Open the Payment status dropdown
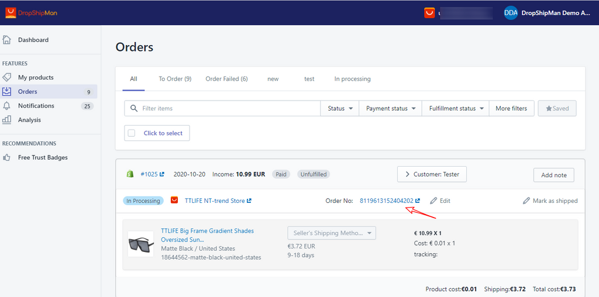 [390, 108]
